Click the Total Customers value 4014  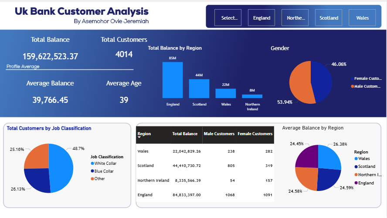point(124,54)
